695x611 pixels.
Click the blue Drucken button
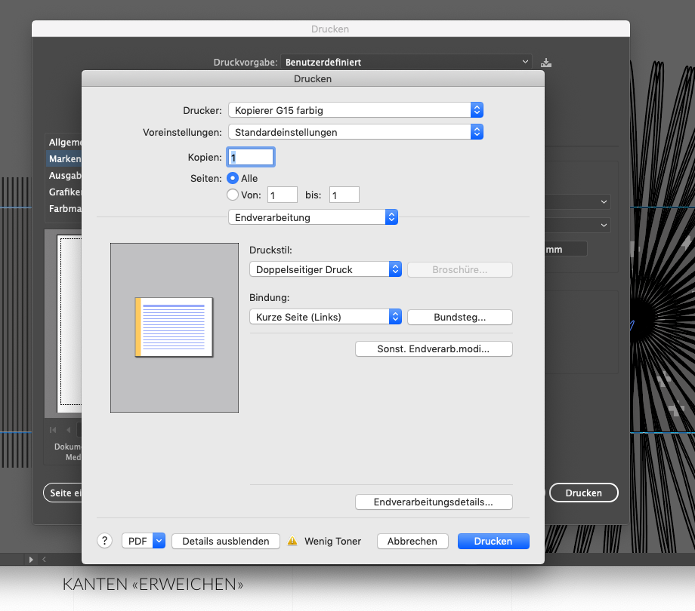(493, 541)
